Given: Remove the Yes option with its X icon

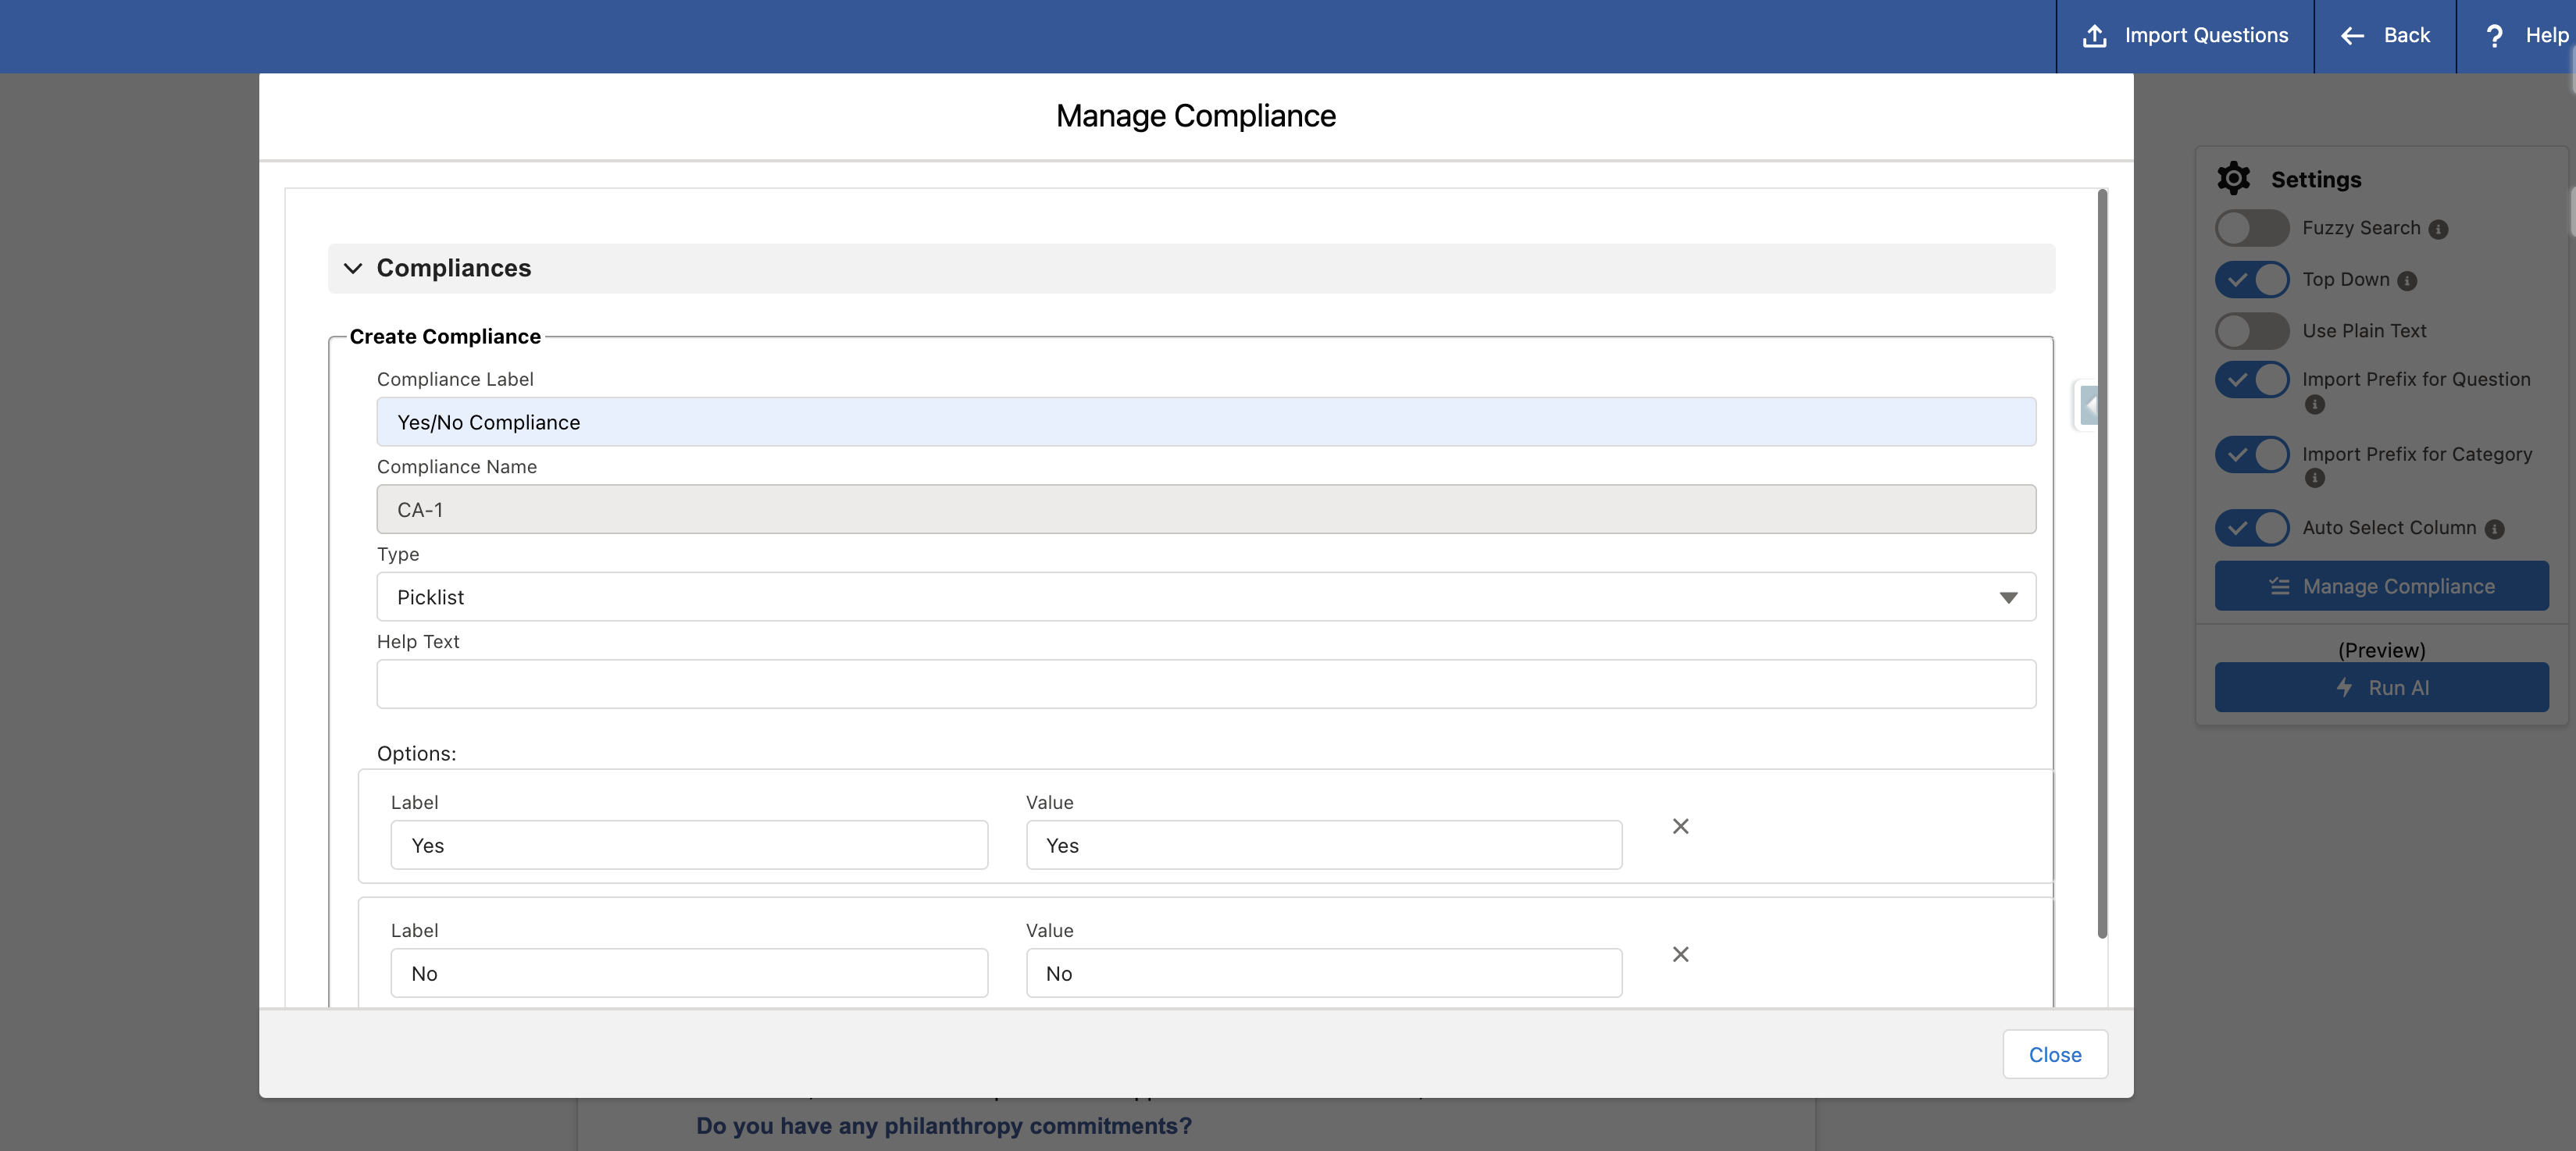Looking at the screenshot, I should tap(1680, 826).
